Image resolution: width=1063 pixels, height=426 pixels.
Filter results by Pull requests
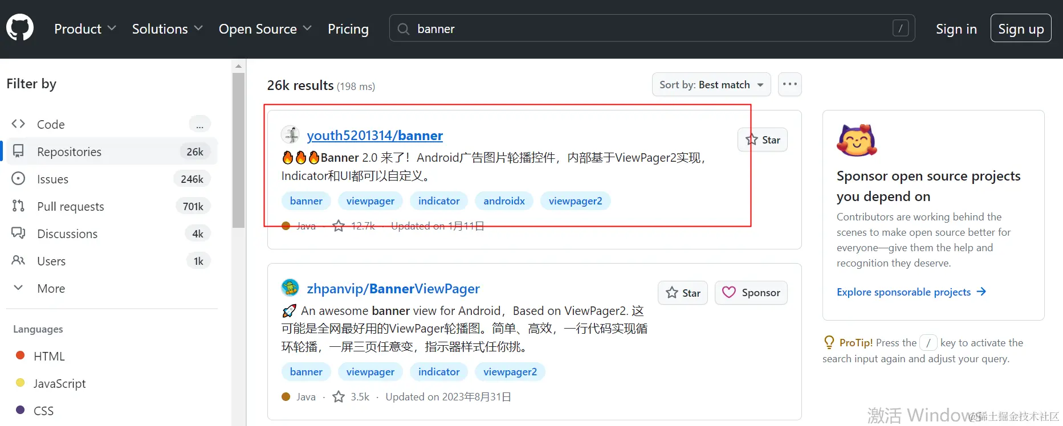coord(111,206)
